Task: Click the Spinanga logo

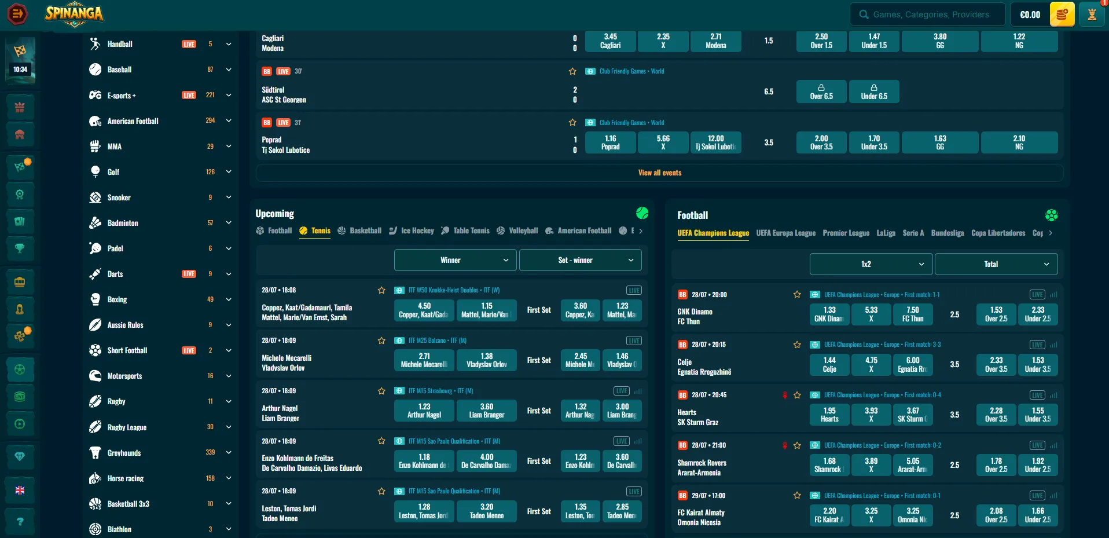Action: click(x=74, y=14)
